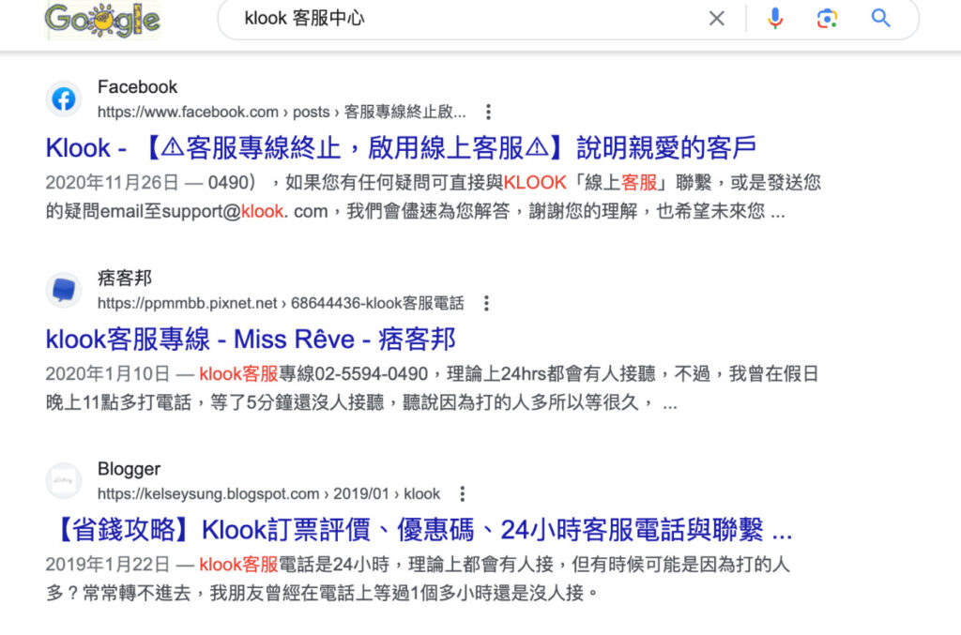
Task: Select the Blogger site name
Action: click(129, 469)
